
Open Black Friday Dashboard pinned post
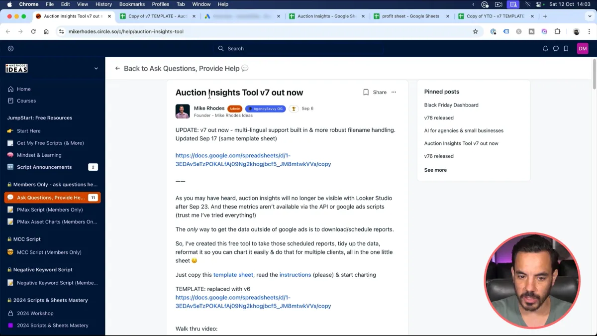tap(451, 105)
